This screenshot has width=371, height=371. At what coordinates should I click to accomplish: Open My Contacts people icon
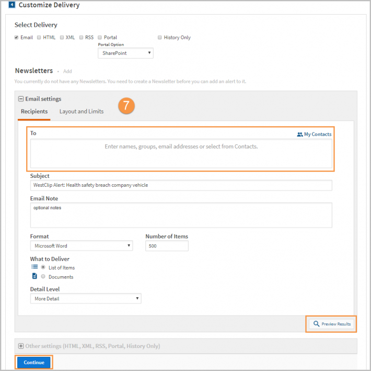300,134
